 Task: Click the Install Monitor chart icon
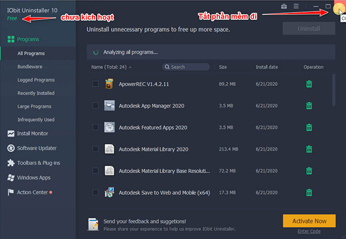click(11, 134)
